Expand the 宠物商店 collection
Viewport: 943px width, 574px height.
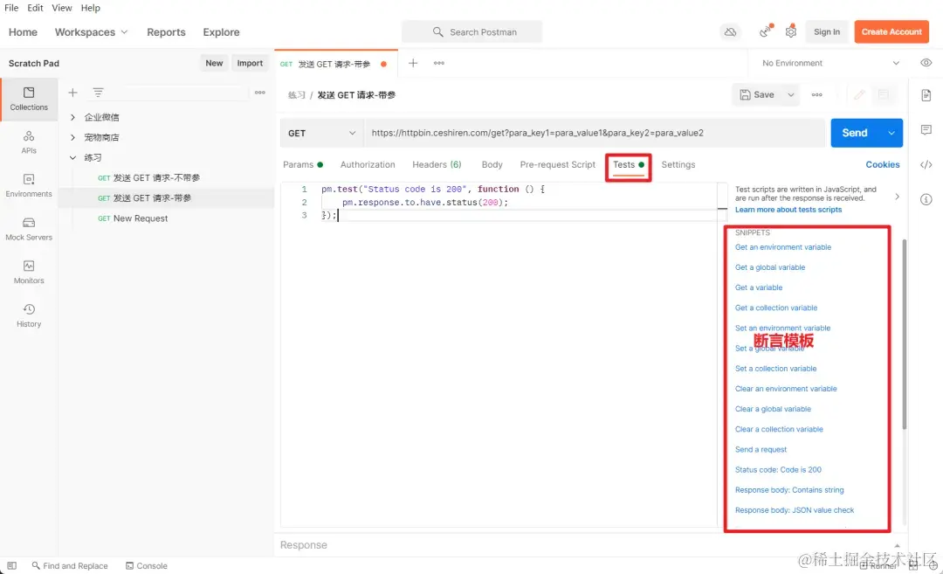[72, 137]
